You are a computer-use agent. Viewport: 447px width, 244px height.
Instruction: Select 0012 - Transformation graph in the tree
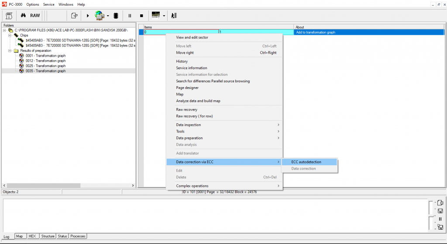[45, 61]
